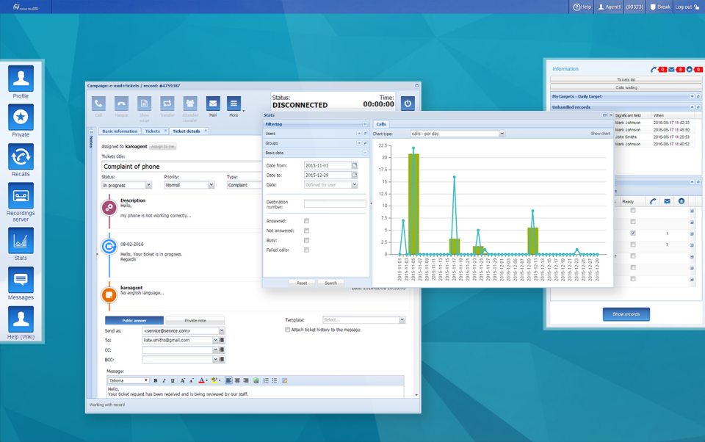
Task: Open the Recalls sidebar panel
Action: click(20, 157)
